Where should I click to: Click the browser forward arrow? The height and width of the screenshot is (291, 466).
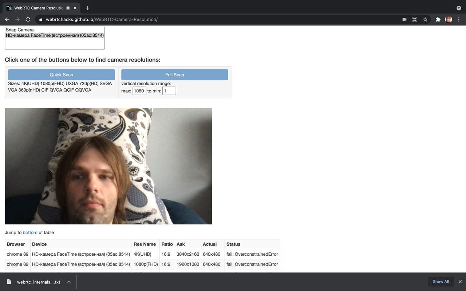point(17,19)
